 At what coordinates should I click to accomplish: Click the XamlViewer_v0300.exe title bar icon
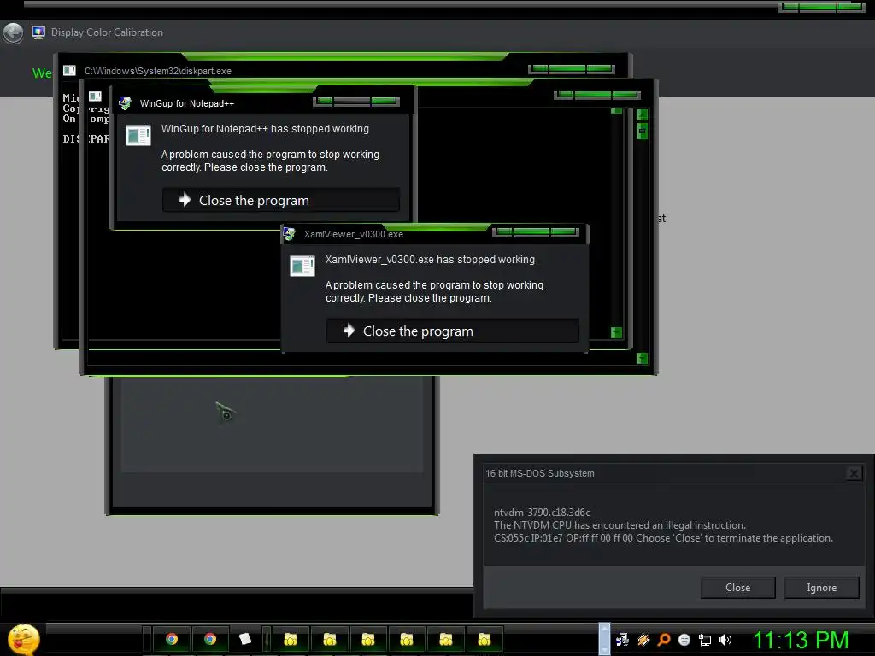(x=289, y=234)
